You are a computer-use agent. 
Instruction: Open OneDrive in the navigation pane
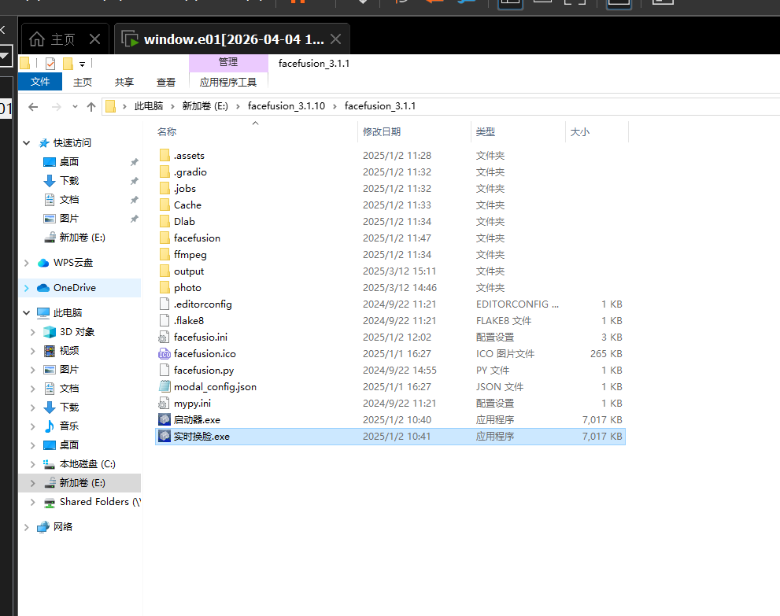coord(75,287)
